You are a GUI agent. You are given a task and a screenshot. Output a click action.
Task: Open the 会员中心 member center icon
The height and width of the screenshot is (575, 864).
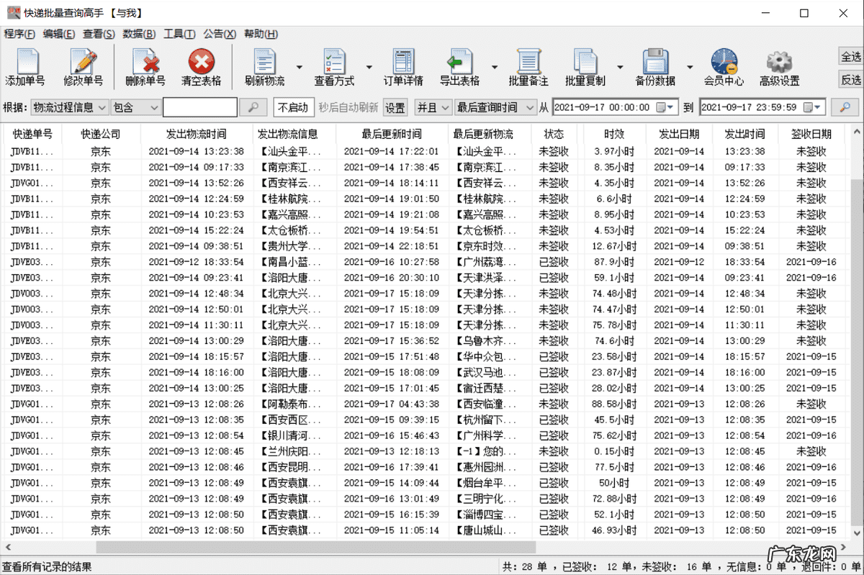pyautogui.click(x=724, y=67)
